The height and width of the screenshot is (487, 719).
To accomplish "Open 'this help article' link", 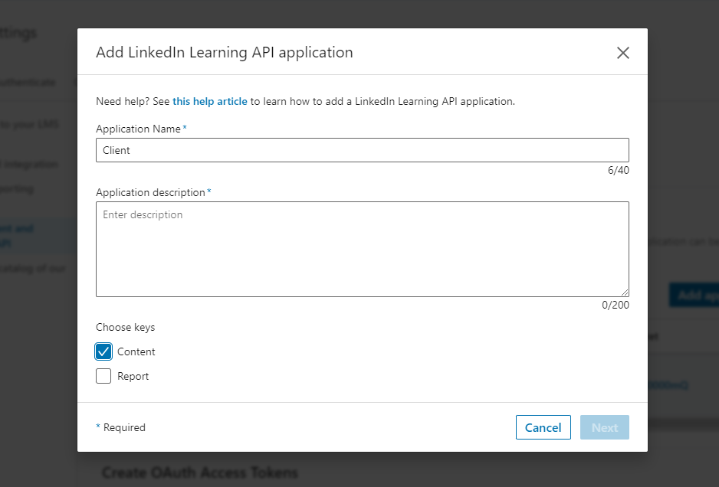I will 208,100.
